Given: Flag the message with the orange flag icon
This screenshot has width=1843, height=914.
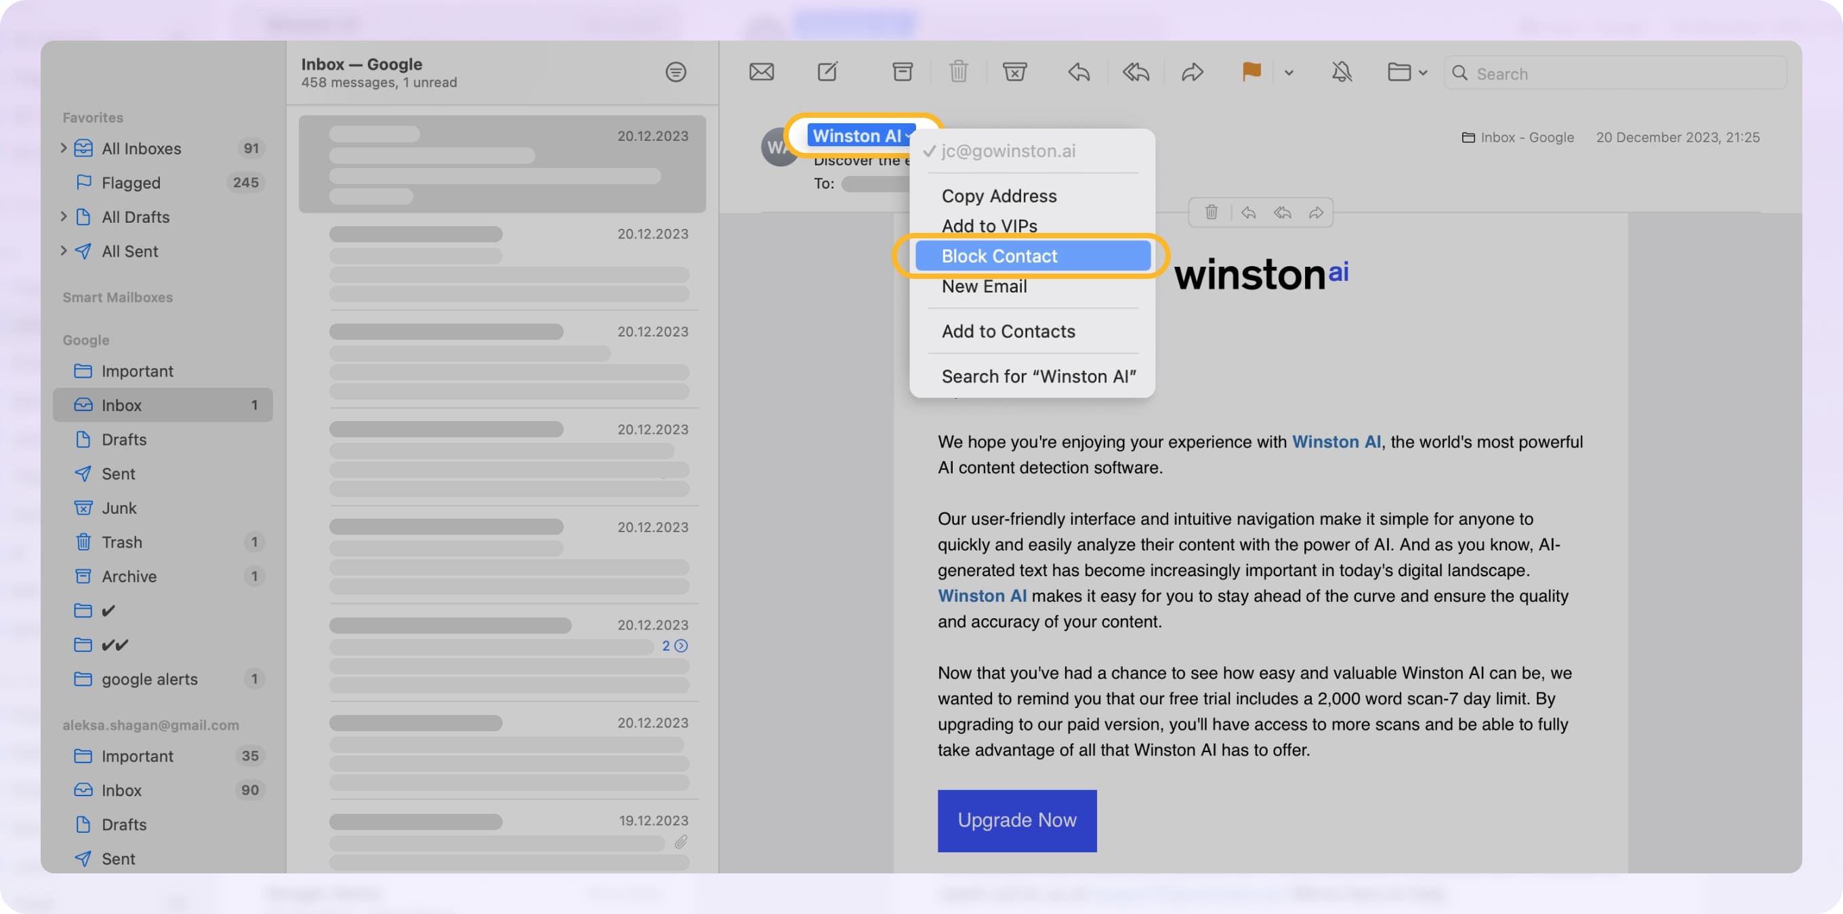Looking at the screenshot, I should (x=1251, y=72).
